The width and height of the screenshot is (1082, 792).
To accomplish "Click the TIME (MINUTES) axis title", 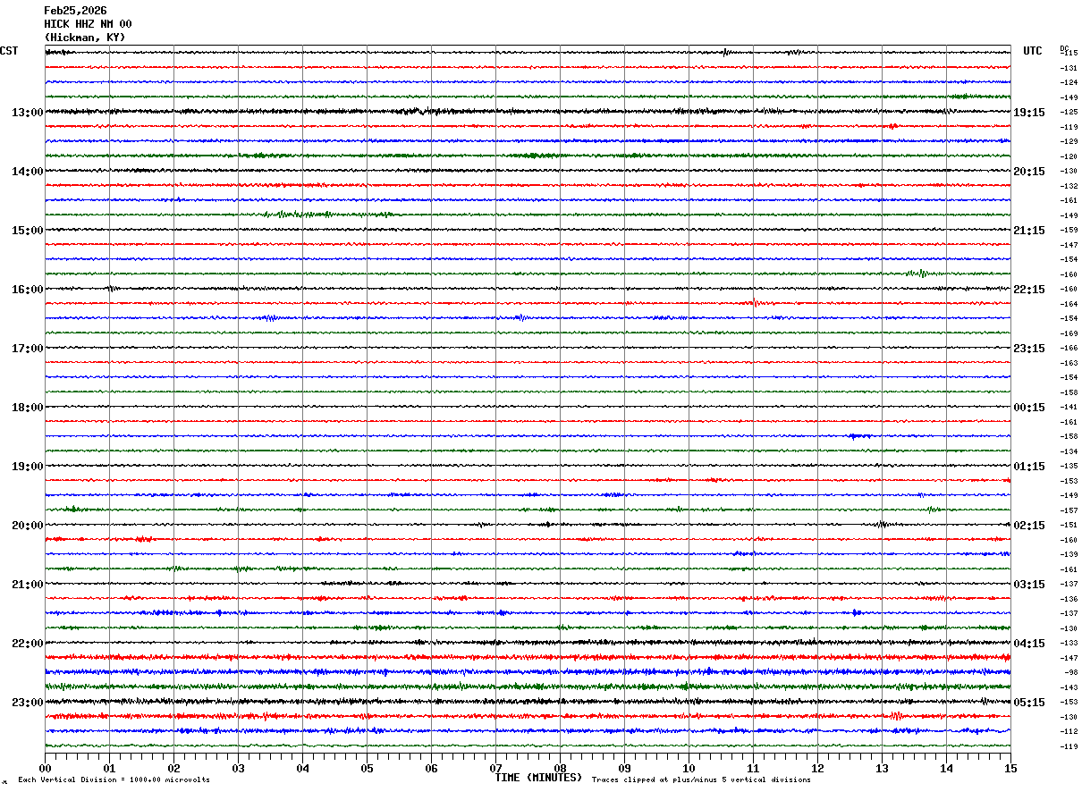I will click(538, 778).
